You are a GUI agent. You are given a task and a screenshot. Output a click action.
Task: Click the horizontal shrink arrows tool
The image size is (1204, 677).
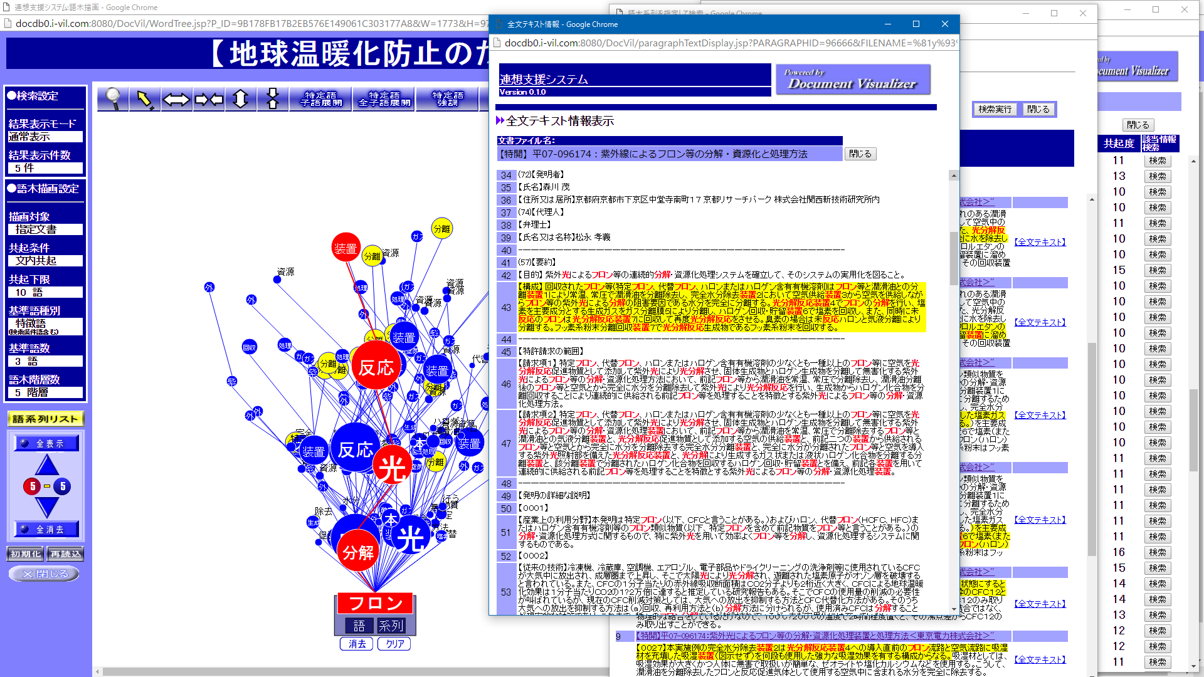pos(209,99)
